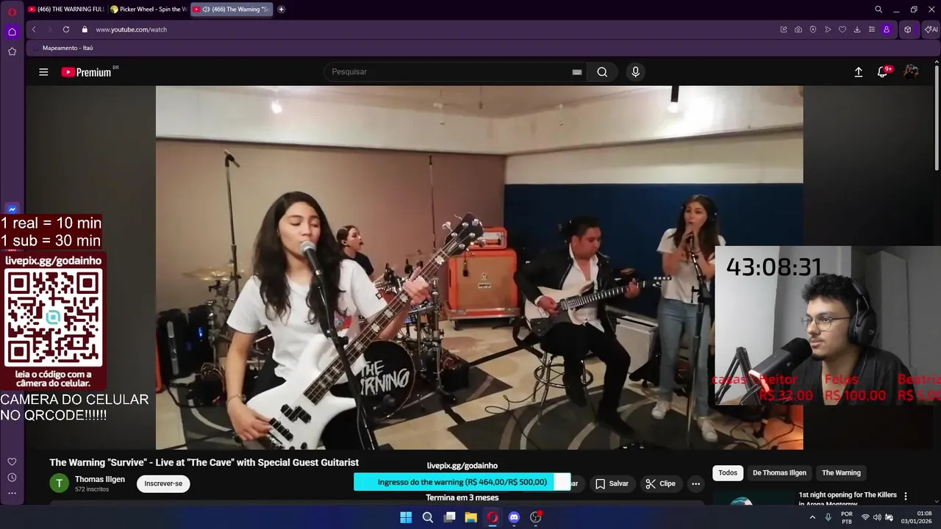Select the De Thomas Illgen filter chip
The height and width of the screenshot is (529, 941).
779,472
